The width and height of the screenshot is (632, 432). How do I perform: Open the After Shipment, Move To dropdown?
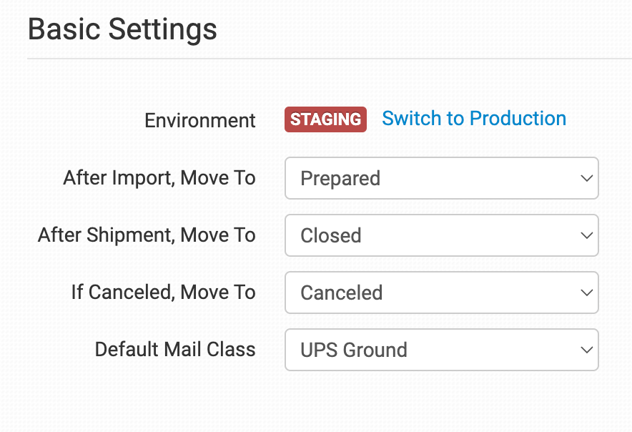click(x=441, y=235)
